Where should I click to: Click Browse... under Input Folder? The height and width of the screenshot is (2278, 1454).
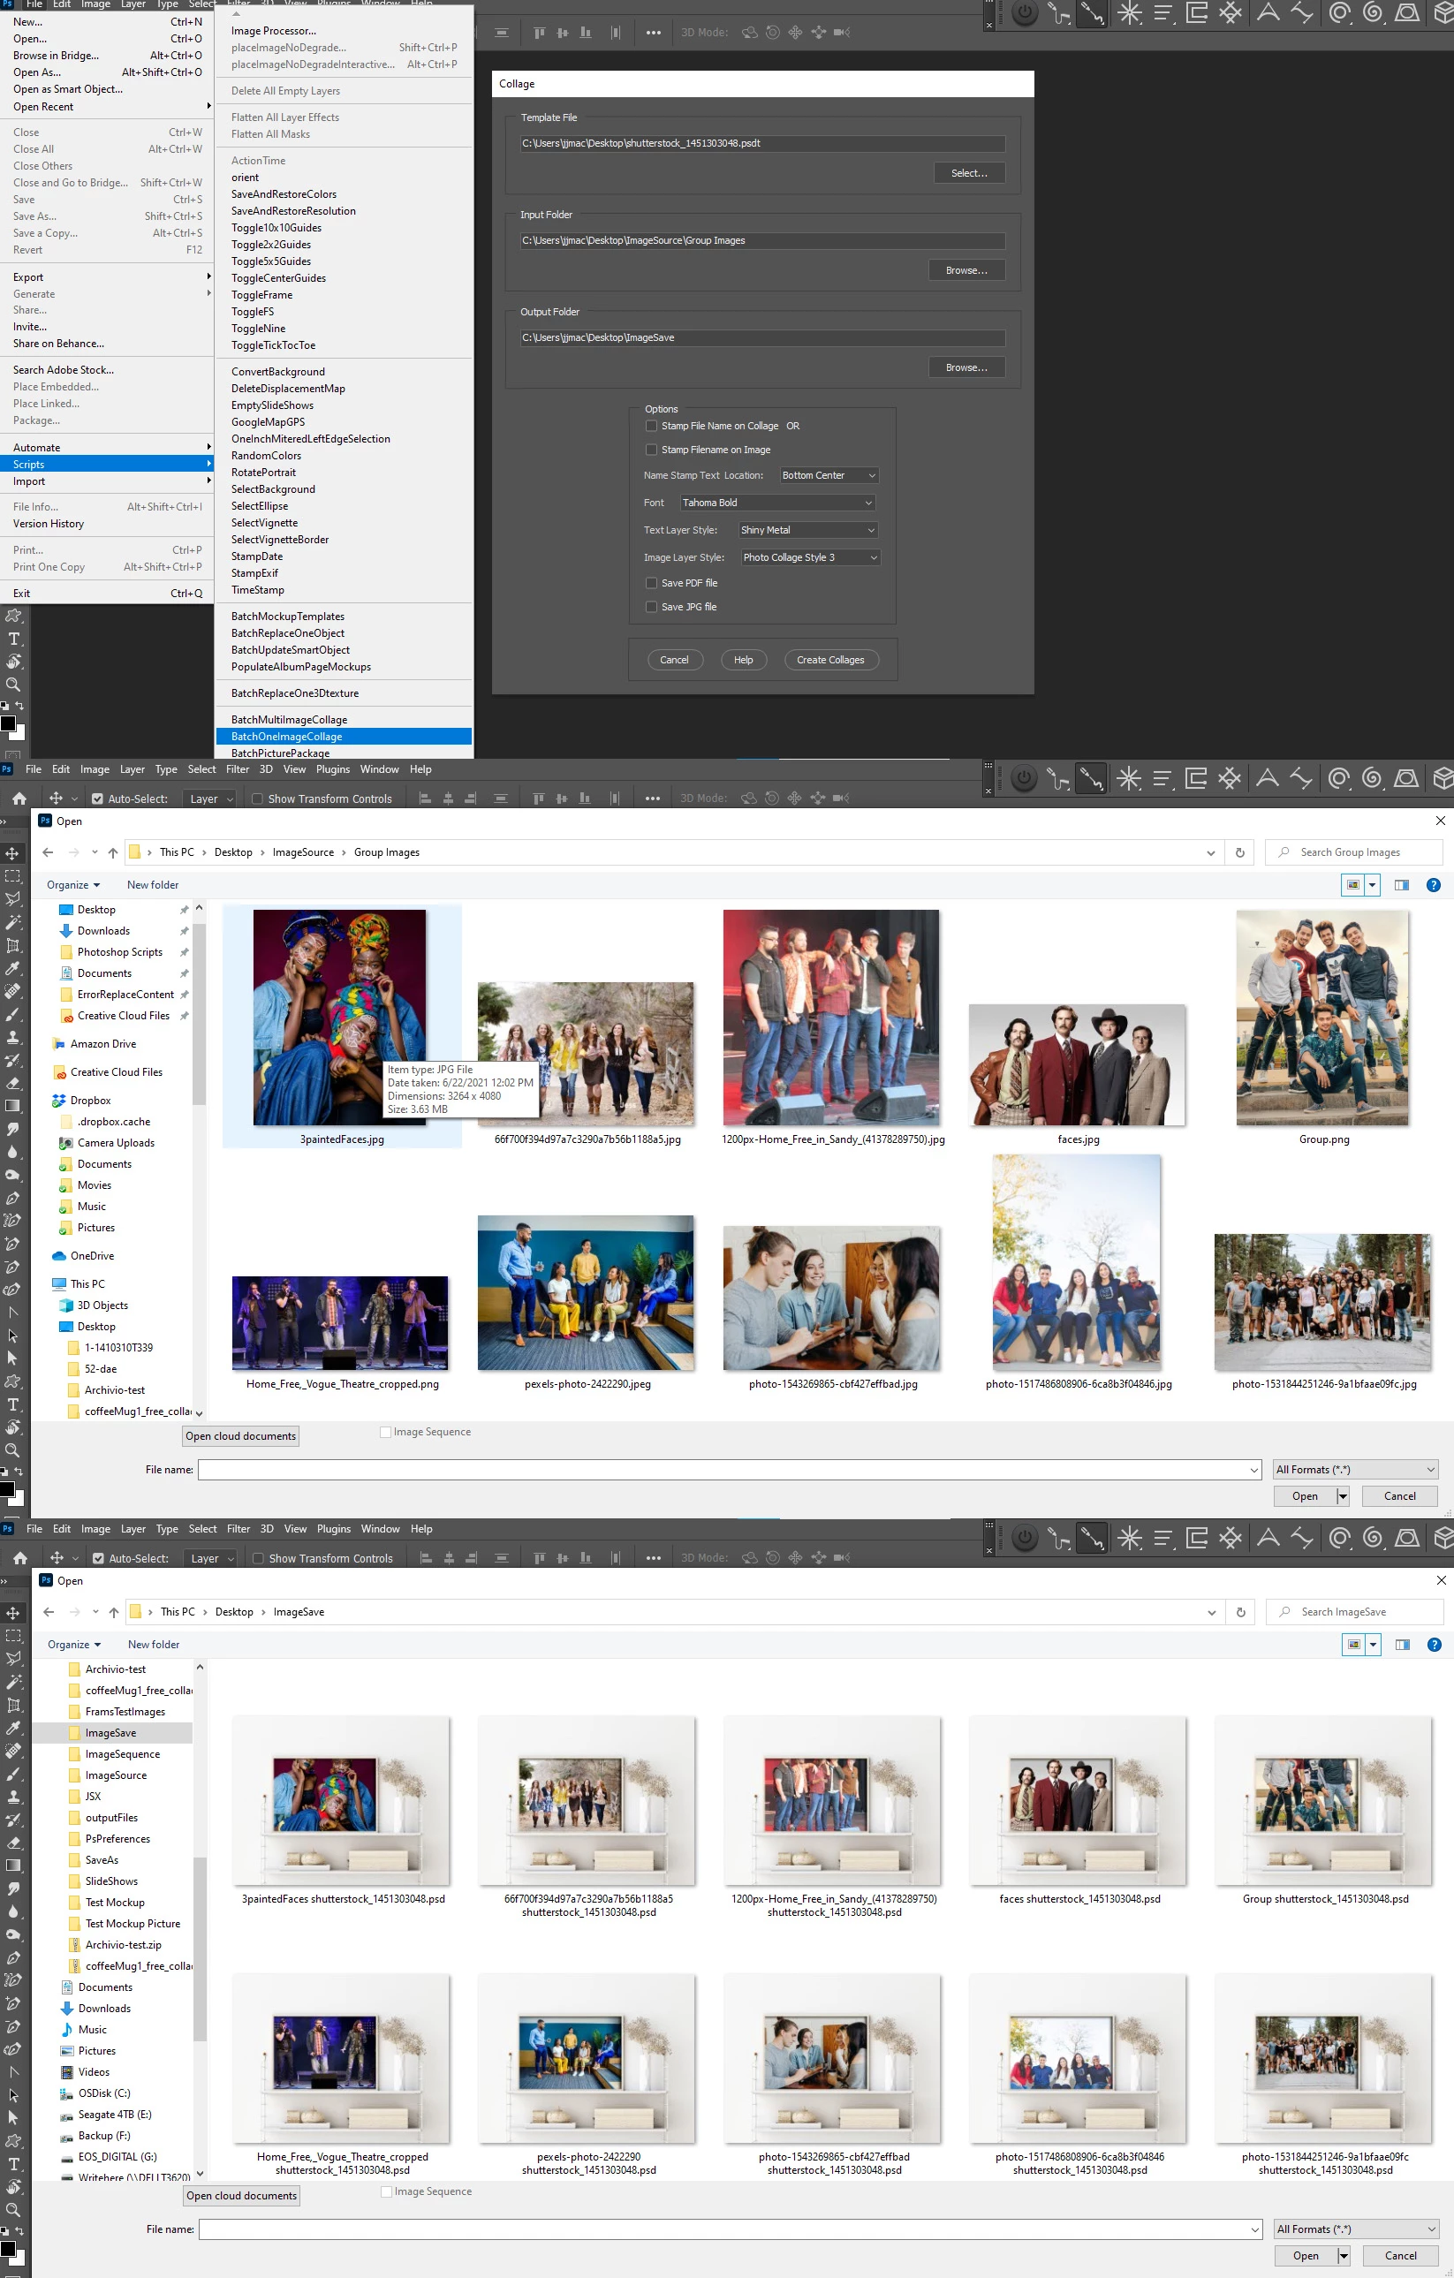click(966, 270)
